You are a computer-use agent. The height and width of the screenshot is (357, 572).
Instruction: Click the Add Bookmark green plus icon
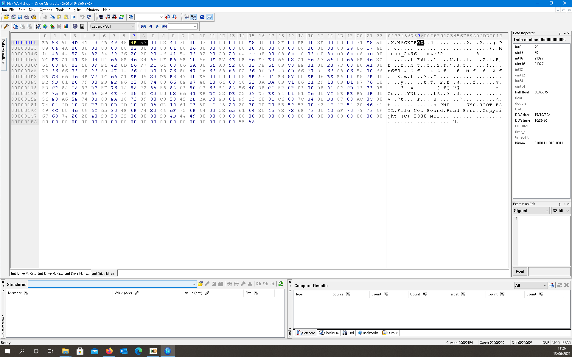pyautogui.click(x=45, y=26)
